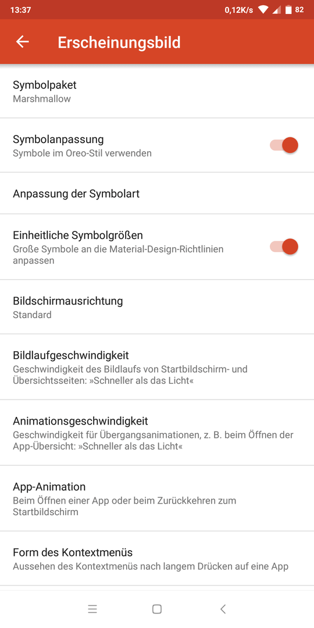Open Form des Kontextmenüs
The height and width of the screenshot is (628, 314).
point(157,559)
